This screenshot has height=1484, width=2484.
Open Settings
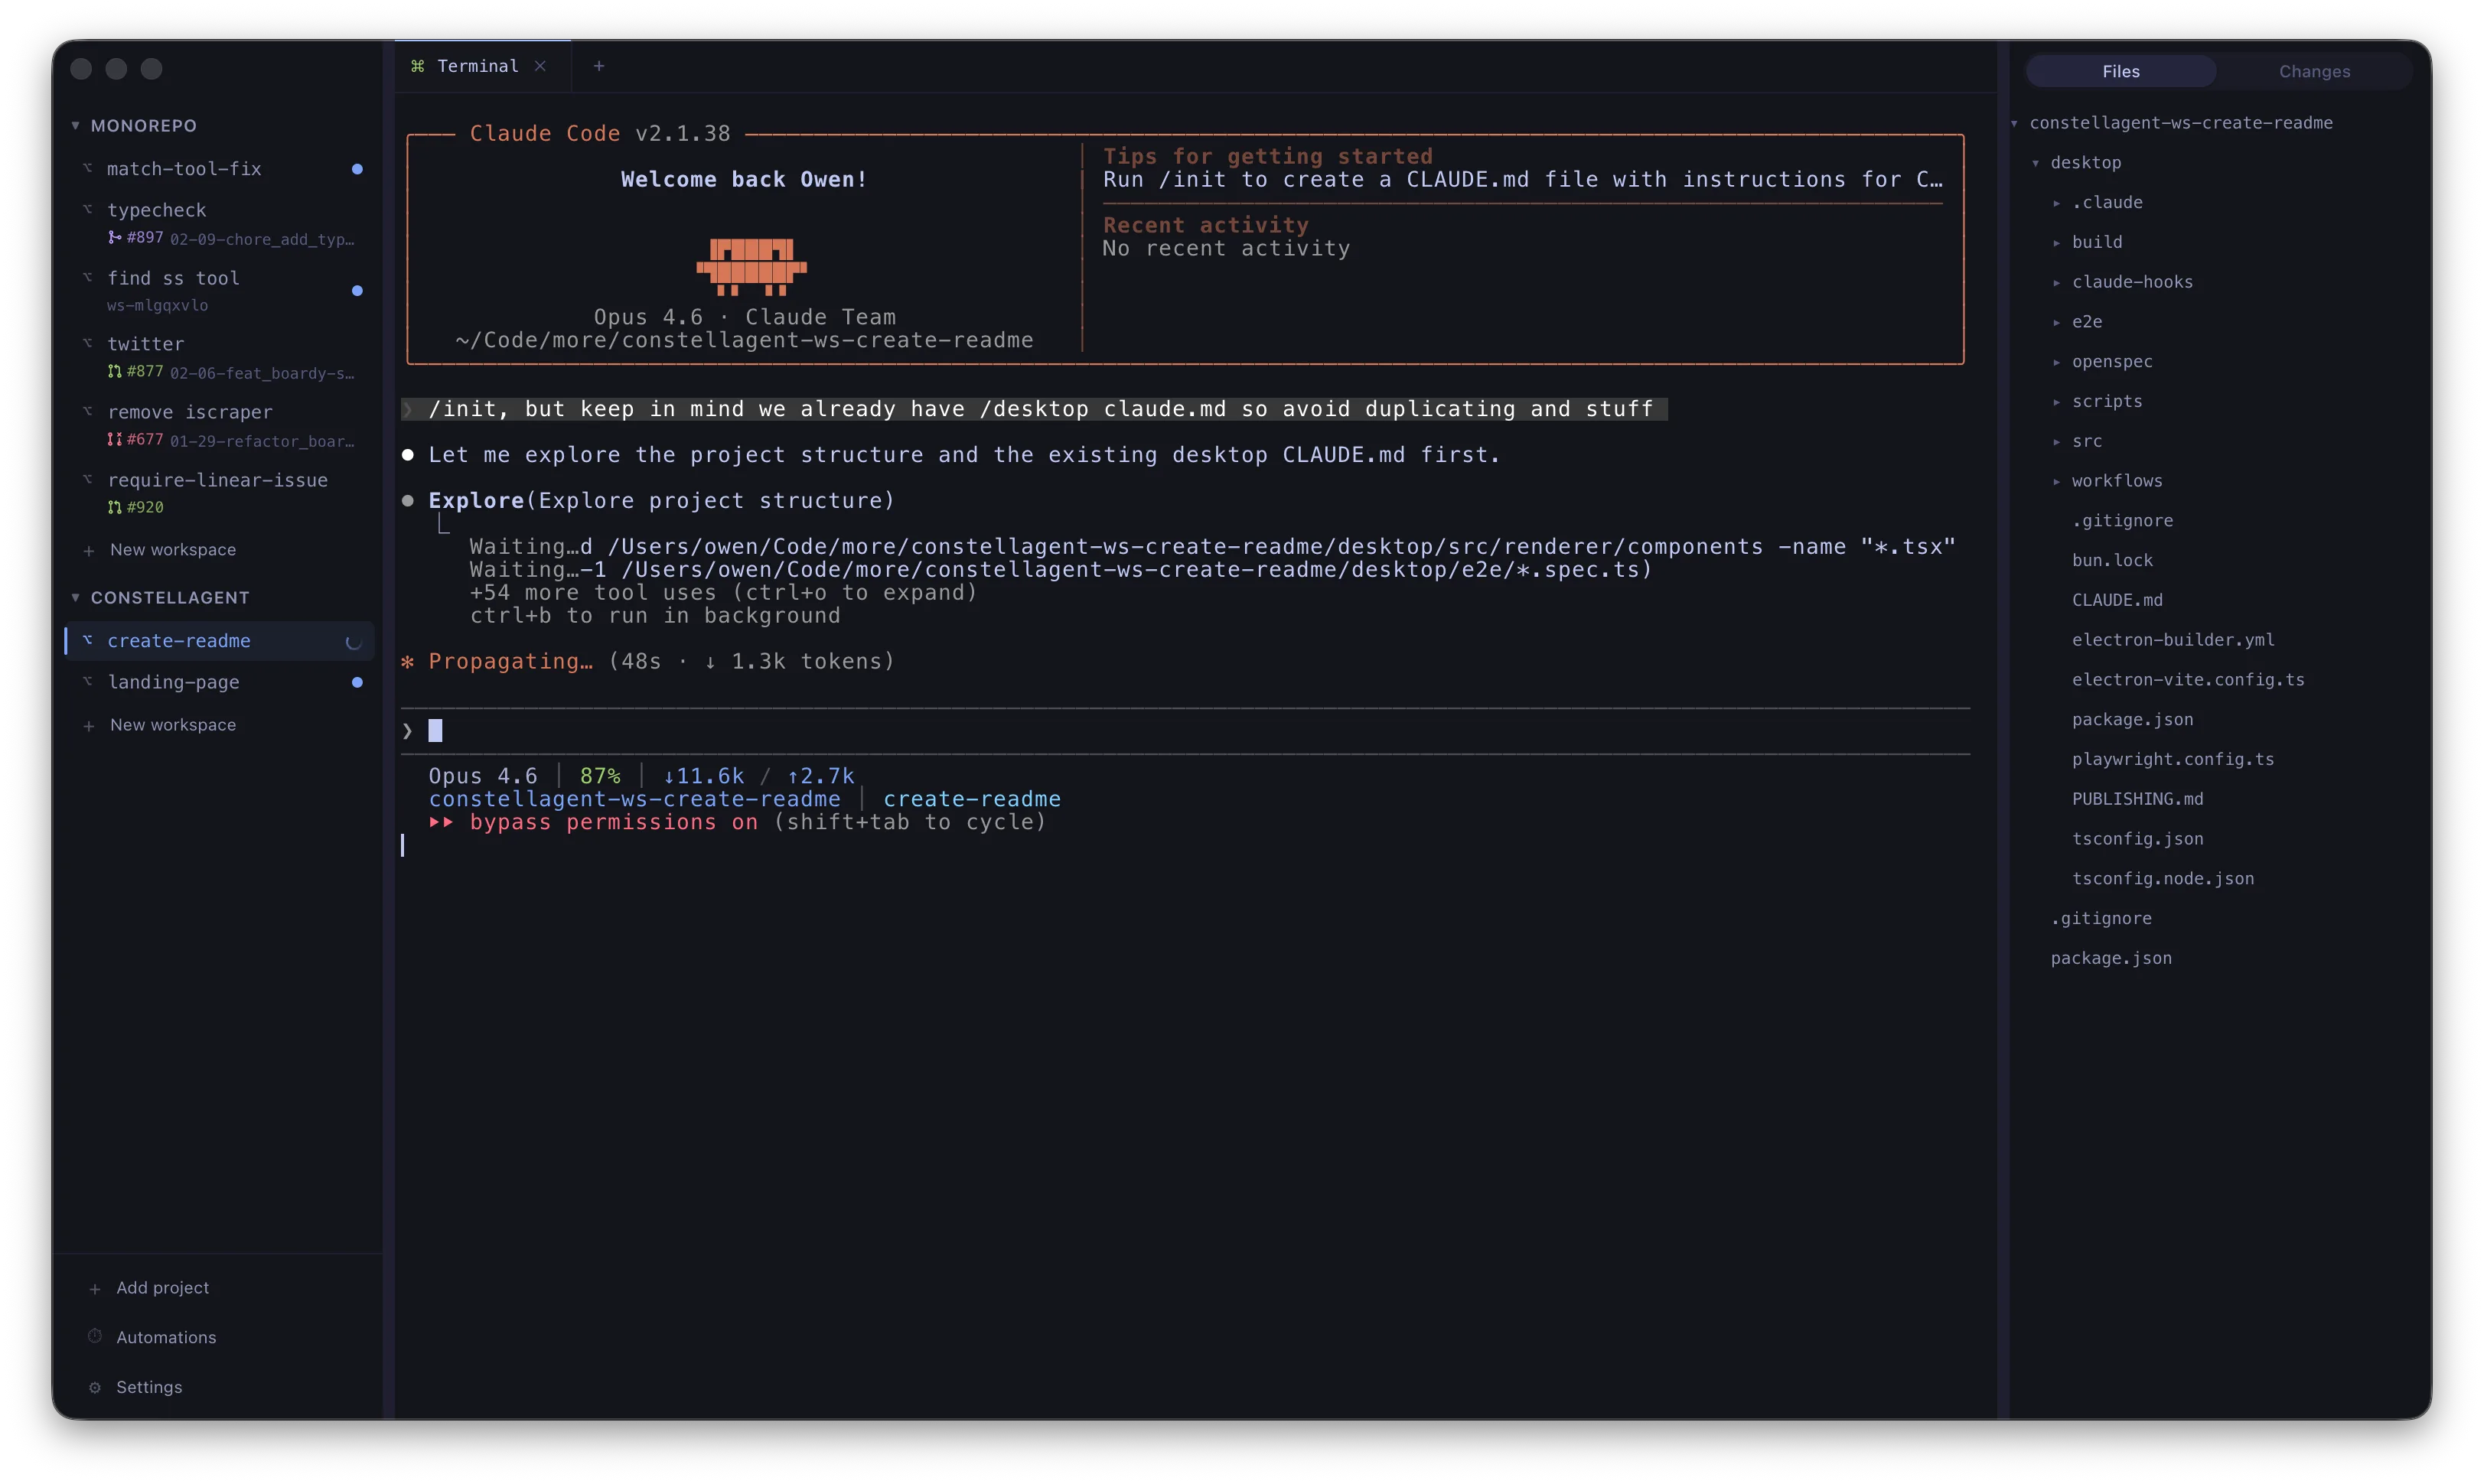pos(149,1388)
